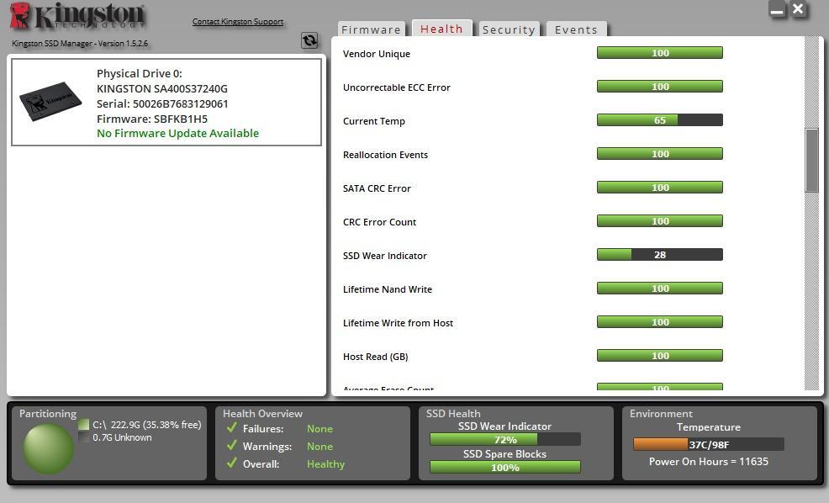Click the CRC Error Count label
The image size is (829, 503).
[x=379, y=222]
